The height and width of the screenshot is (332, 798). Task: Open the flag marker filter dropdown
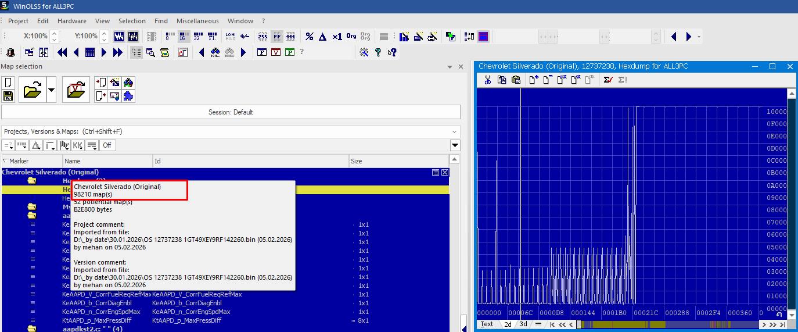tap(64, 145)
